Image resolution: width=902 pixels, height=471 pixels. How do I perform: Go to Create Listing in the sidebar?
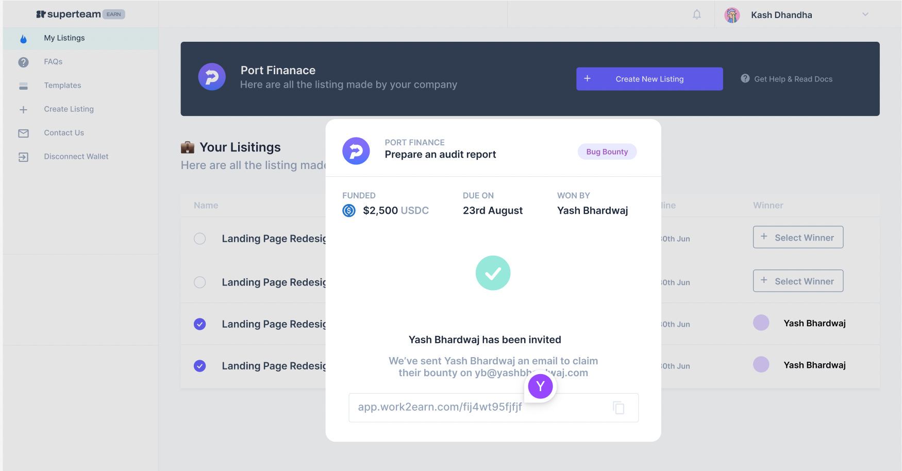click(x=69, y=109)
